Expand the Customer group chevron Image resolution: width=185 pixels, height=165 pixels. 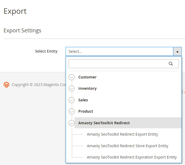pyautogui.click(x=72, y=77)
